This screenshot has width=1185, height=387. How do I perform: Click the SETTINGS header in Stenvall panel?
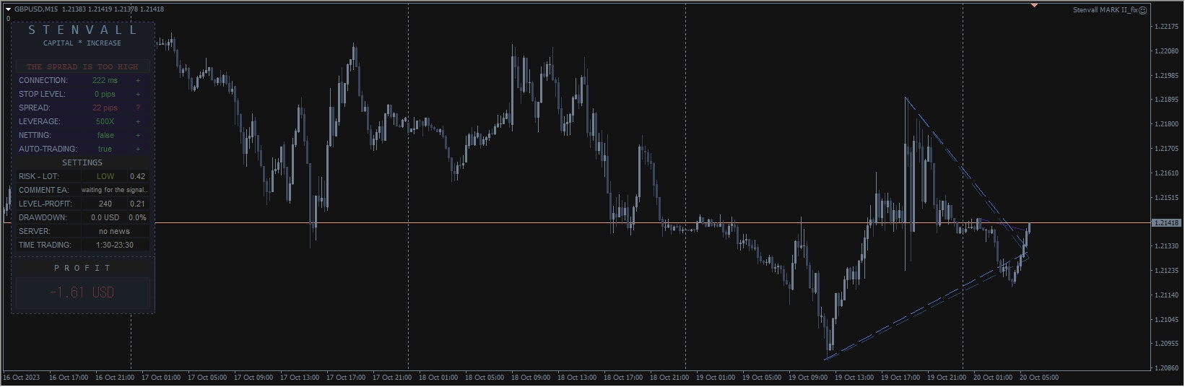82,162
